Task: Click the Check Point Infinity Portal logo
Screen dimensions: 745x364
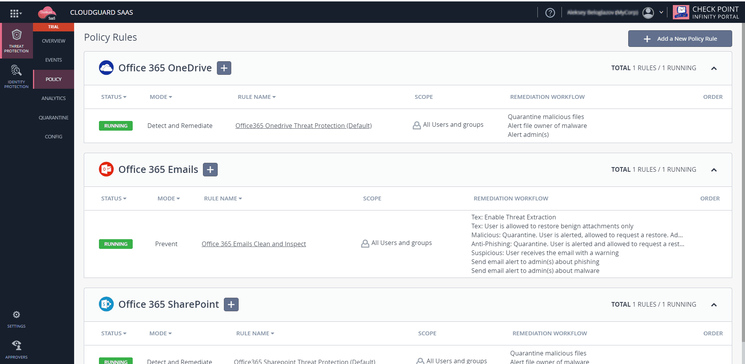Action: click(705, 12)
